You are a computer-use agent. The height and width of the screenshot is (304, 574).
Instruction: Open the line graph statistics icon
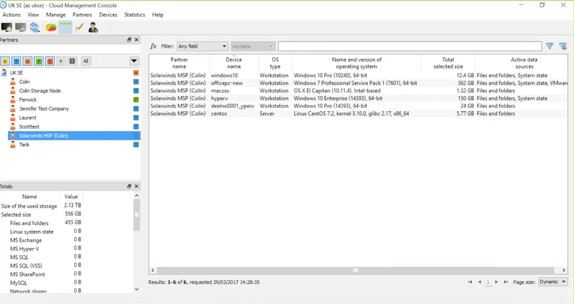click(x=79, y=28)
